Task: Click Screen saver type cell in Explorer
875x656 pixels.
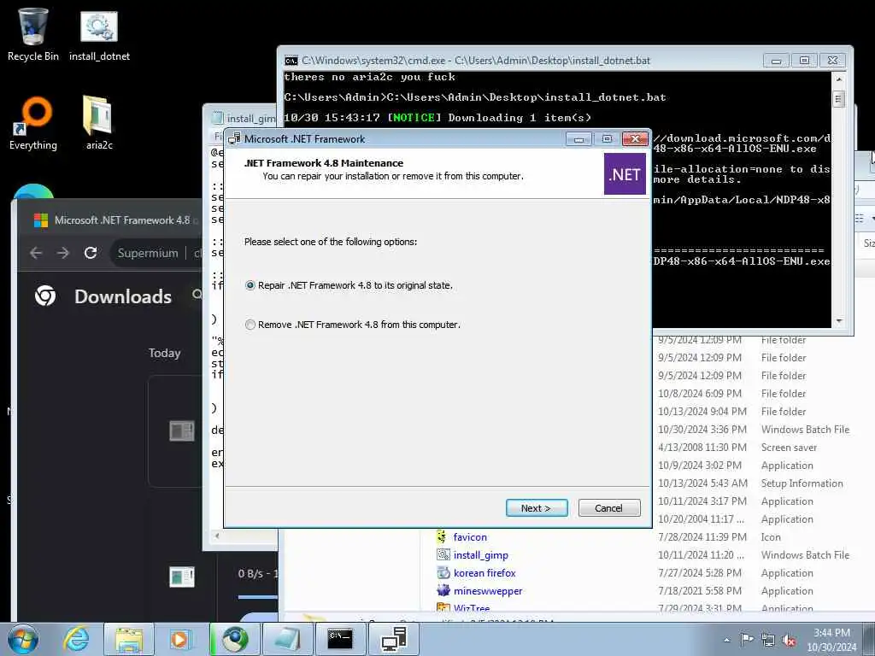Action: click(x=789, y=448)
